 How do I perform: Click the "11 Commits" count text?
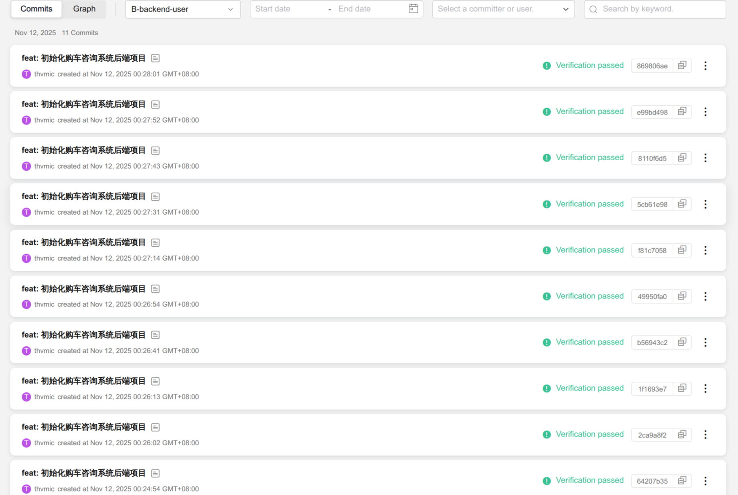pyautogui.click(x=80, y=33)
